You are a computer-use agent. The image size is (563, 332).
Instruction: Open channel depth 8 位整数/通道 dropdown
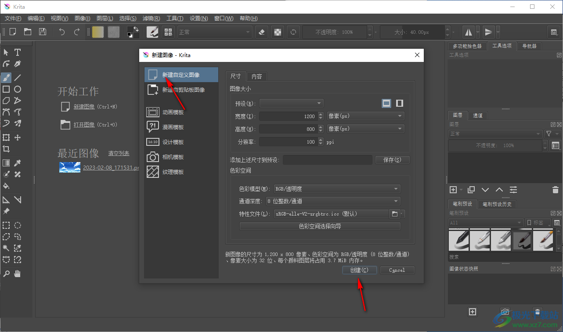(x=333, y=201)
